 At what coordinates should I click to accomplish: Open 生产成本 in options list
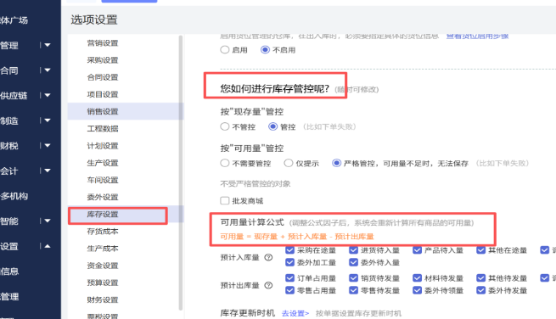click(x=103, y=249)
